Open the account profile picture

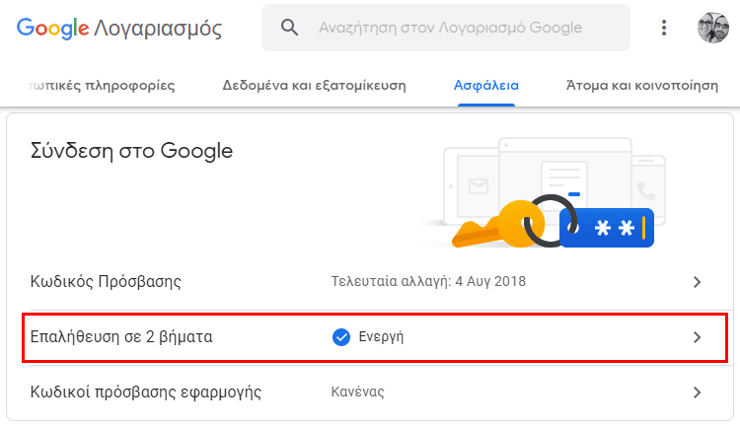[x=713, y=28]
